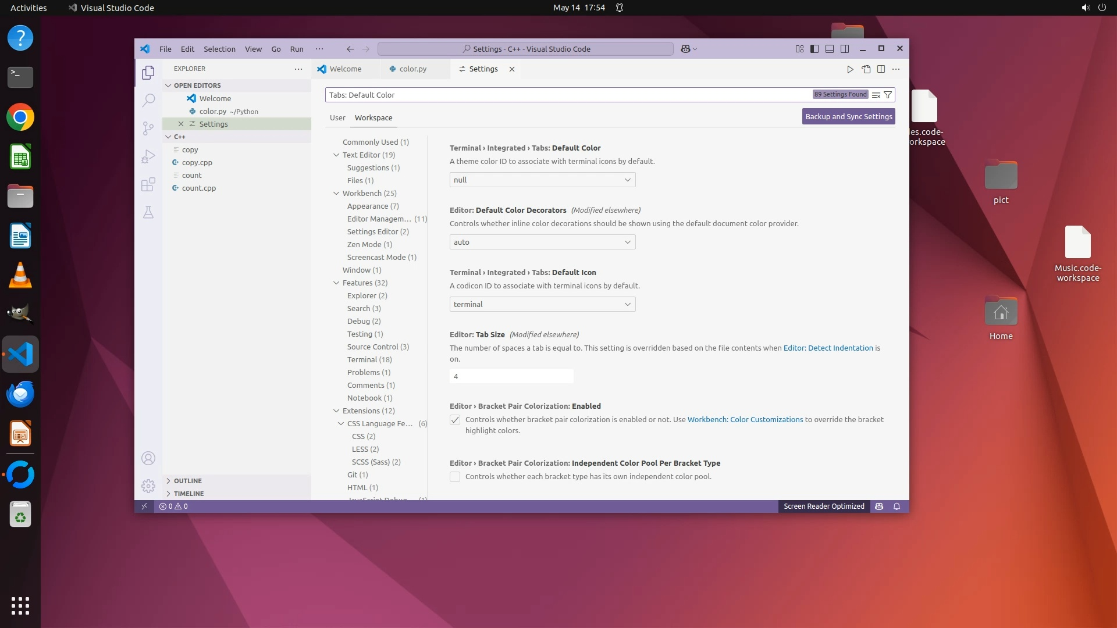This screenshot has height=628, width=1117.
Task: Open the Tabs Default Color dropdown
Action: pos(542,180)
